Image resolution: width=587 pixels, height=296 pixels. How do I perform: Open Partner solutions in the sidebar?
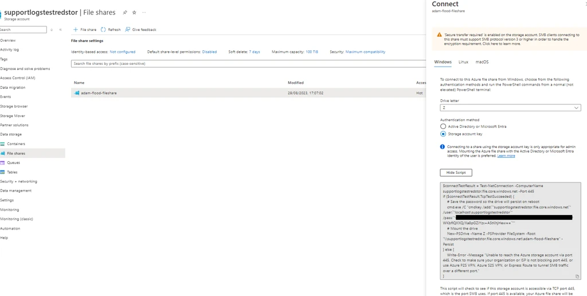(x=14, y=125)
